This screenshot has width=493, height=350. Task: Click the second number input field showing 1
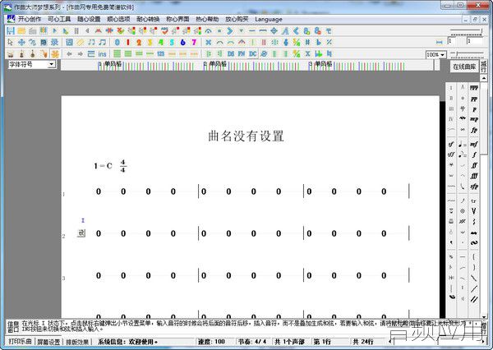point(474,42)
